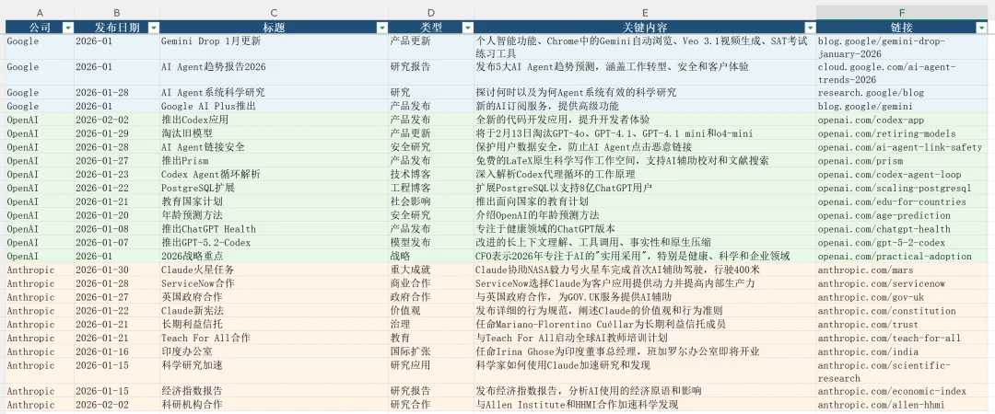Select column C by its letter header
The image size is (995, 414).
point(274,12)
